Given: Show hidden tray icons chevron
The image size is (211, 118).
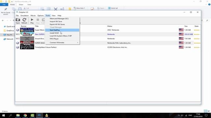Looking at the screenshot, I should 179,115.
